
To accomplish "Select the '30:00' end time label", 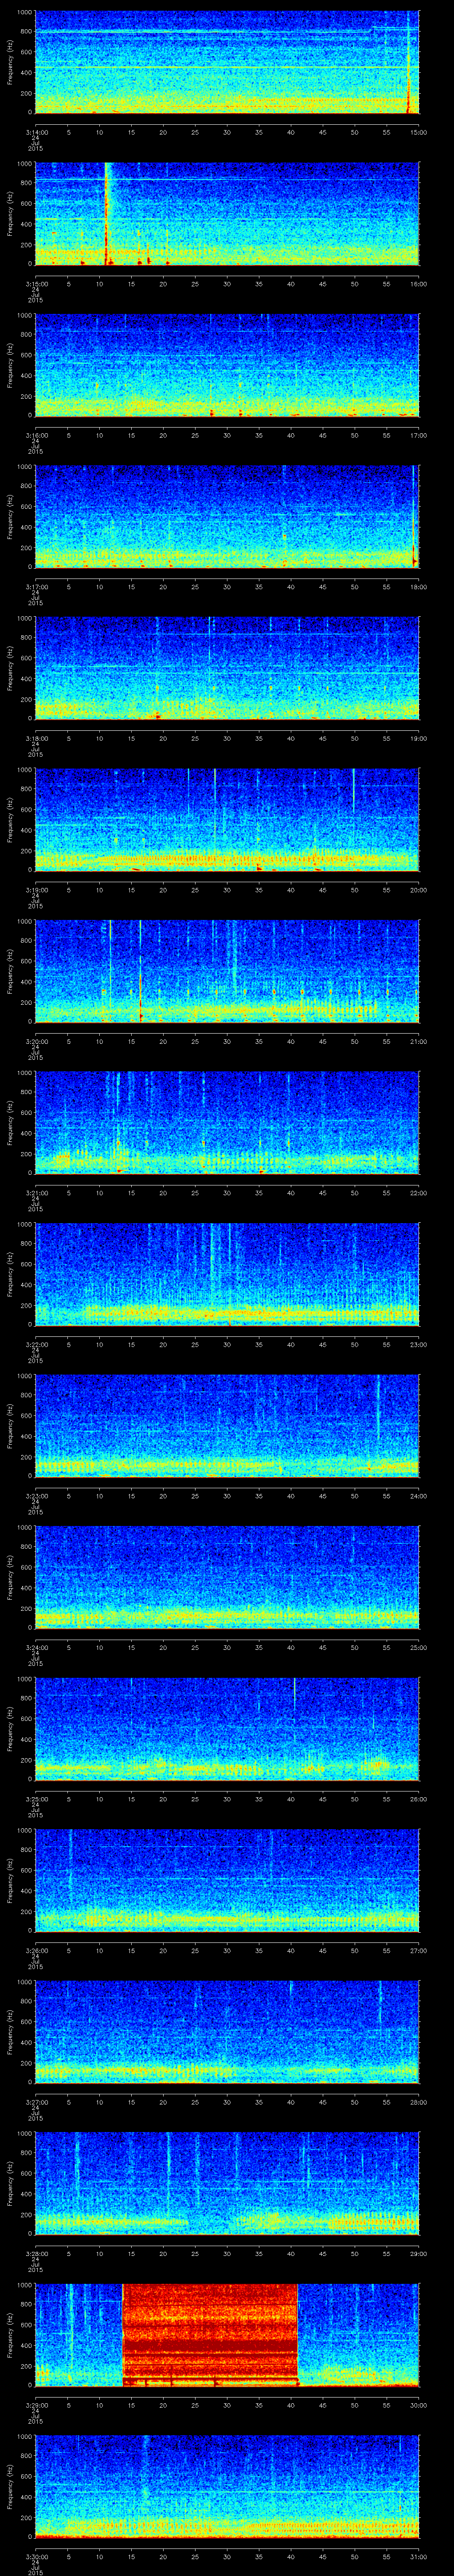I will [419, 2406].
